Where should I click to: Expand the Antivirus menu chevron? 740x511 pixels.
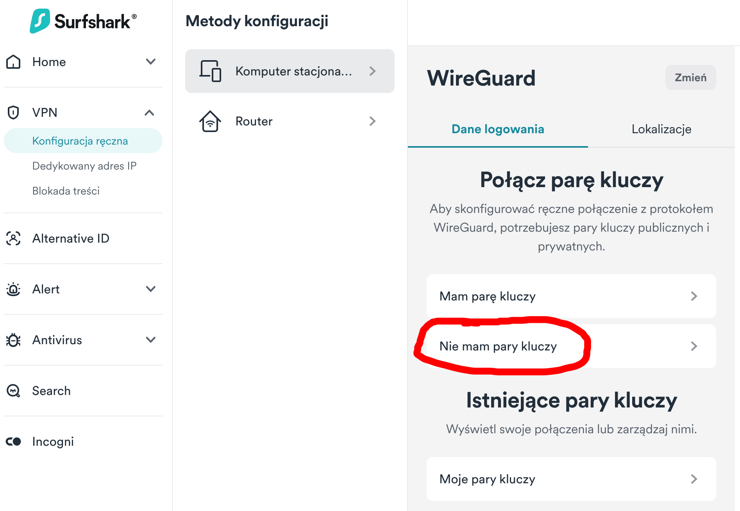coord(150,340)
